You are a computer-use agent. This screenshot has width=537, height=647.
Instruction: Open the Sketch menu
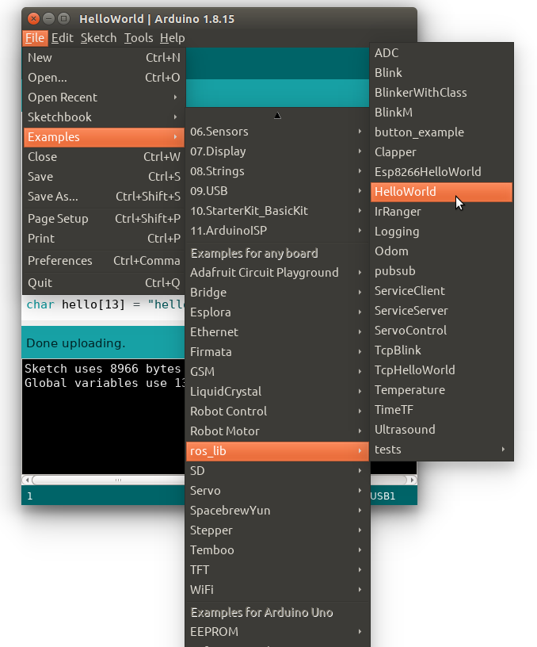98,38
